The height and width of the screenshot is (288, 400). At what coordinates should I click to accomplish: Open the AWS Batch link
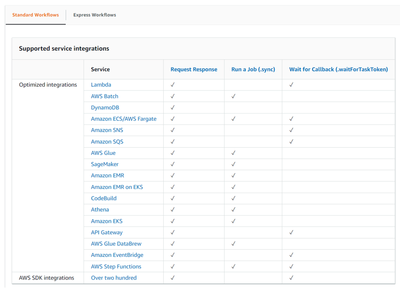click(105, 96)
